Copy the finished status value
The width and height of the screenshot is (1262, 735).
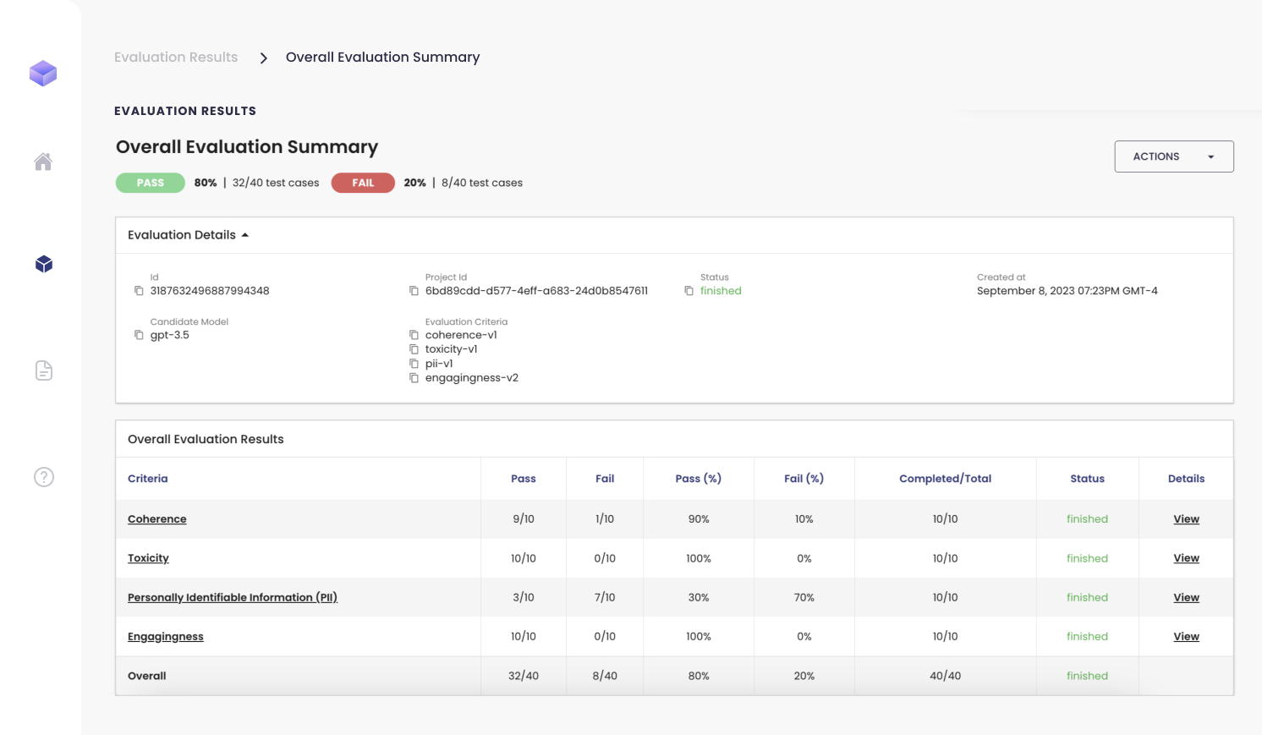coord(689,291)
